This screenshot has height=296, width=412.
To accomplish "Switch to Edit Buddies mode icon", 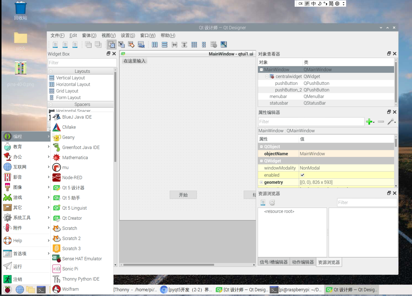I will pyautogui.click(x=131, y=45).
